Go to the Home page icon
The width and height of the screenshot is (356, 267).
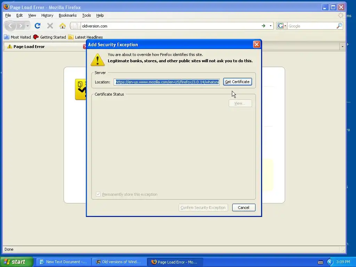[x=63, y=26]
